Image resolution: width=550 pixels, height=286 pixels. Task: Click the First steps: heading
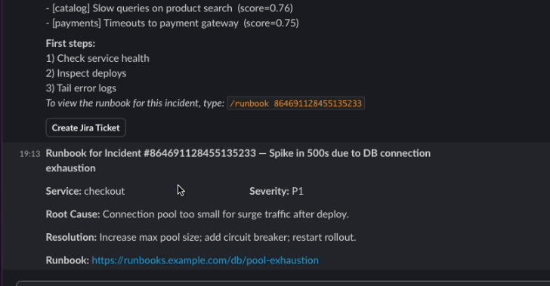click(70, 44)
